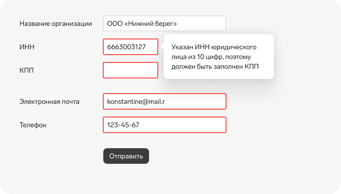Focus the Название организации input field

coord(165,23)
